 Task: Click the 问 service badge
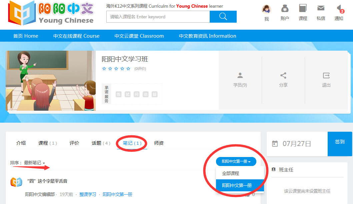click(136, 94)
